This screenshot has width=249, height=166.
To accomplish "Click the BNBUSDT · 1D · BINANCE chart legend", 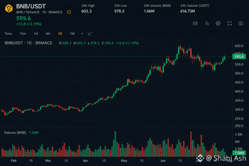I will 29,43.
